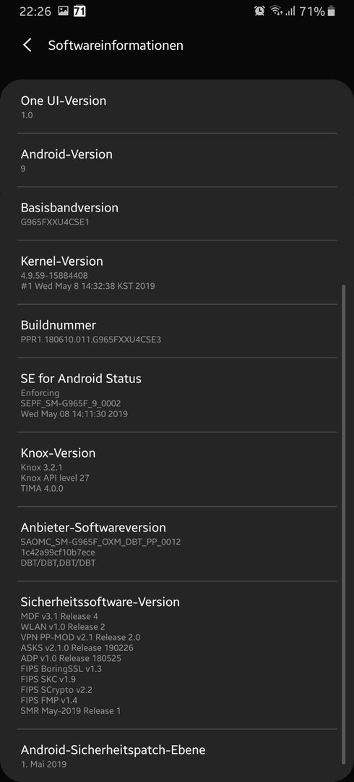Select the Android-Version entry
354x782 pixels.
[177, 160]
